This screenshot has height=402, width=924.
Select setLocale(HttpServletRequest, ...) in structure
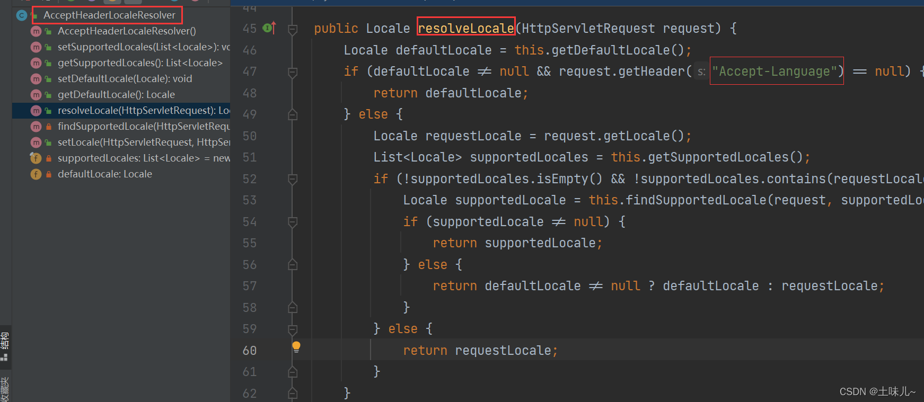[x=144, y=142]
